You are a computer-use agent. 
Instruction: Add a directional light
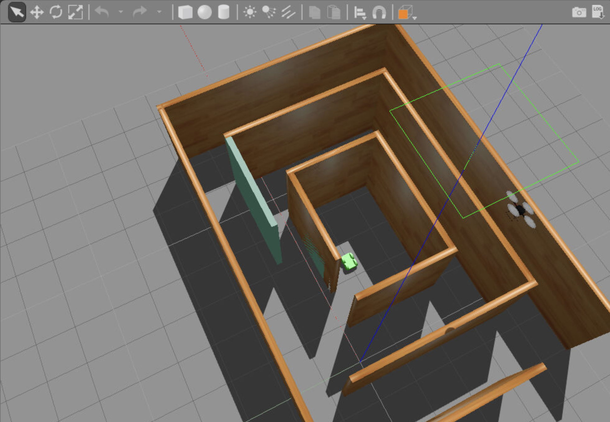[x=288, y=12]
